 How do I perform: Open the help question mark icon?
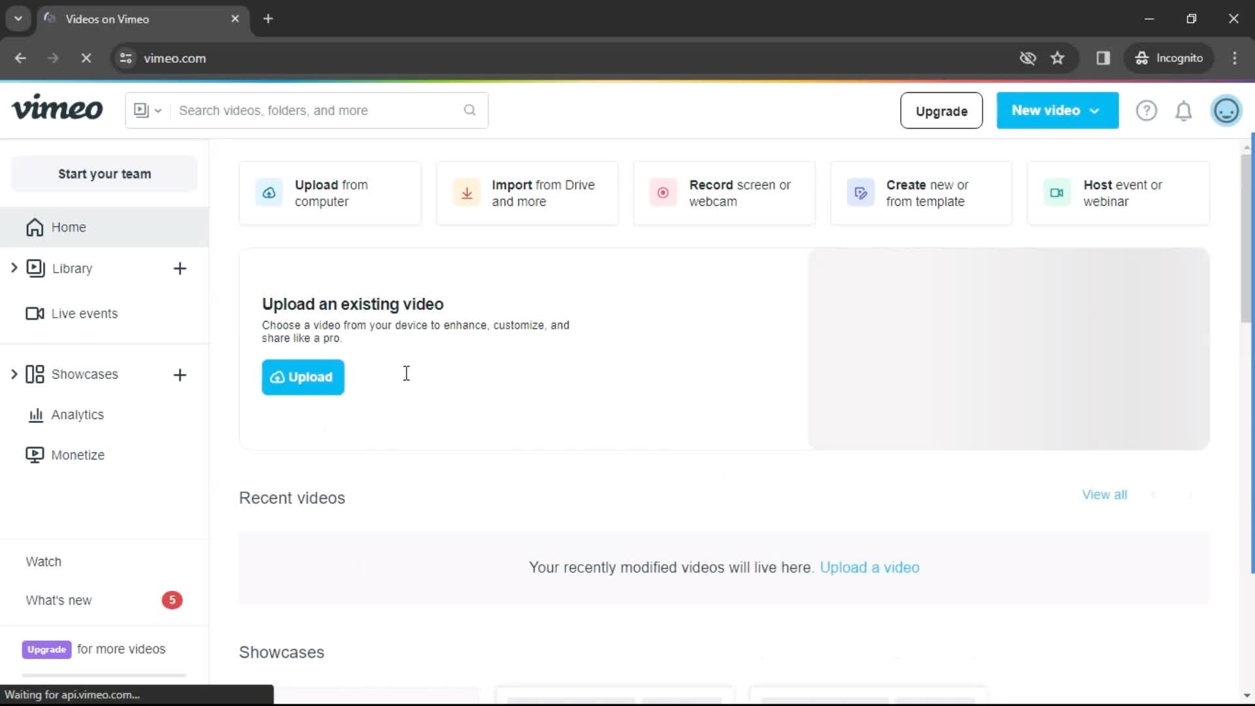tap(1146, 110)
